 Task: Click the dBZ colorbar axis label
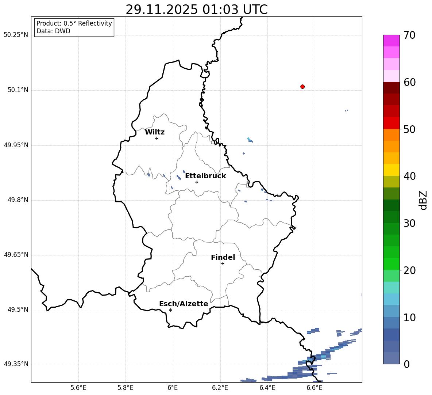pos(423,200)
